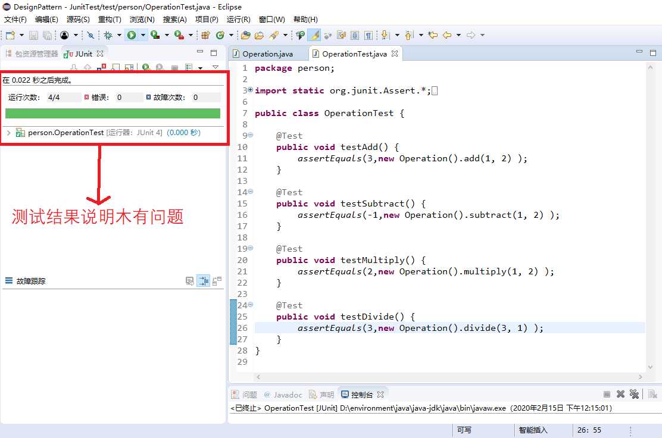Open the 文件(F) menu
662x438 pixels.
(15, 20)
